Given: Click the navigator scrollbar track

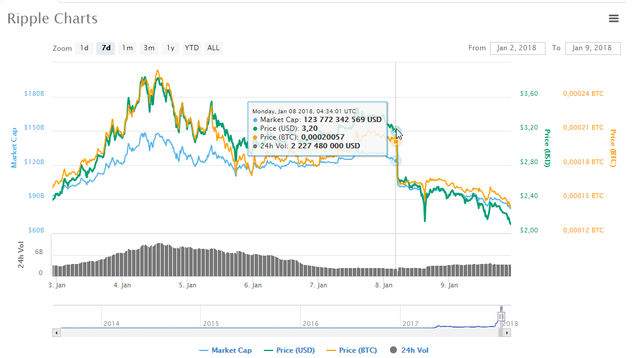Looking at the screenshot, I should 279,332.
